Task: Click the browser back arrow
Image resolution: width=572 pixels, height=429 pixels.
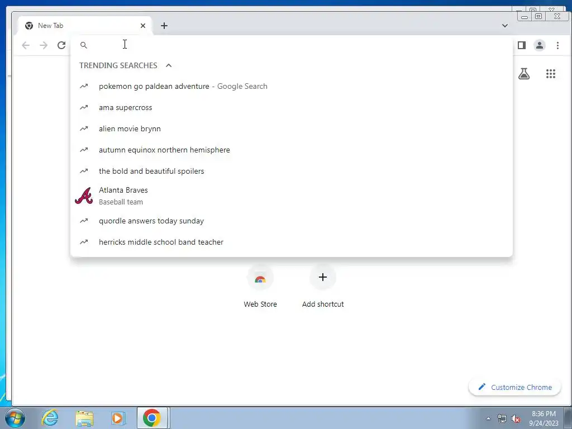Action: (26, 45)
